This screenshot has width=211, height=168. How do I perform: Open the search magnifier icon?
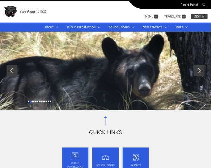pyautogui.click(x=204, y=5)
